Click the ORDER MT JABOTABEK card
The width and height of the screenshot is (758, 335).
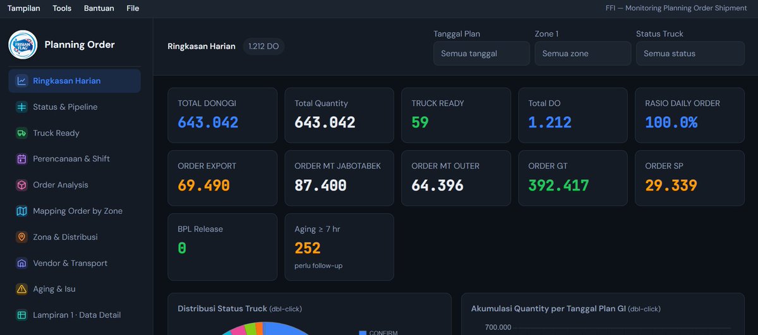point(339,178)
